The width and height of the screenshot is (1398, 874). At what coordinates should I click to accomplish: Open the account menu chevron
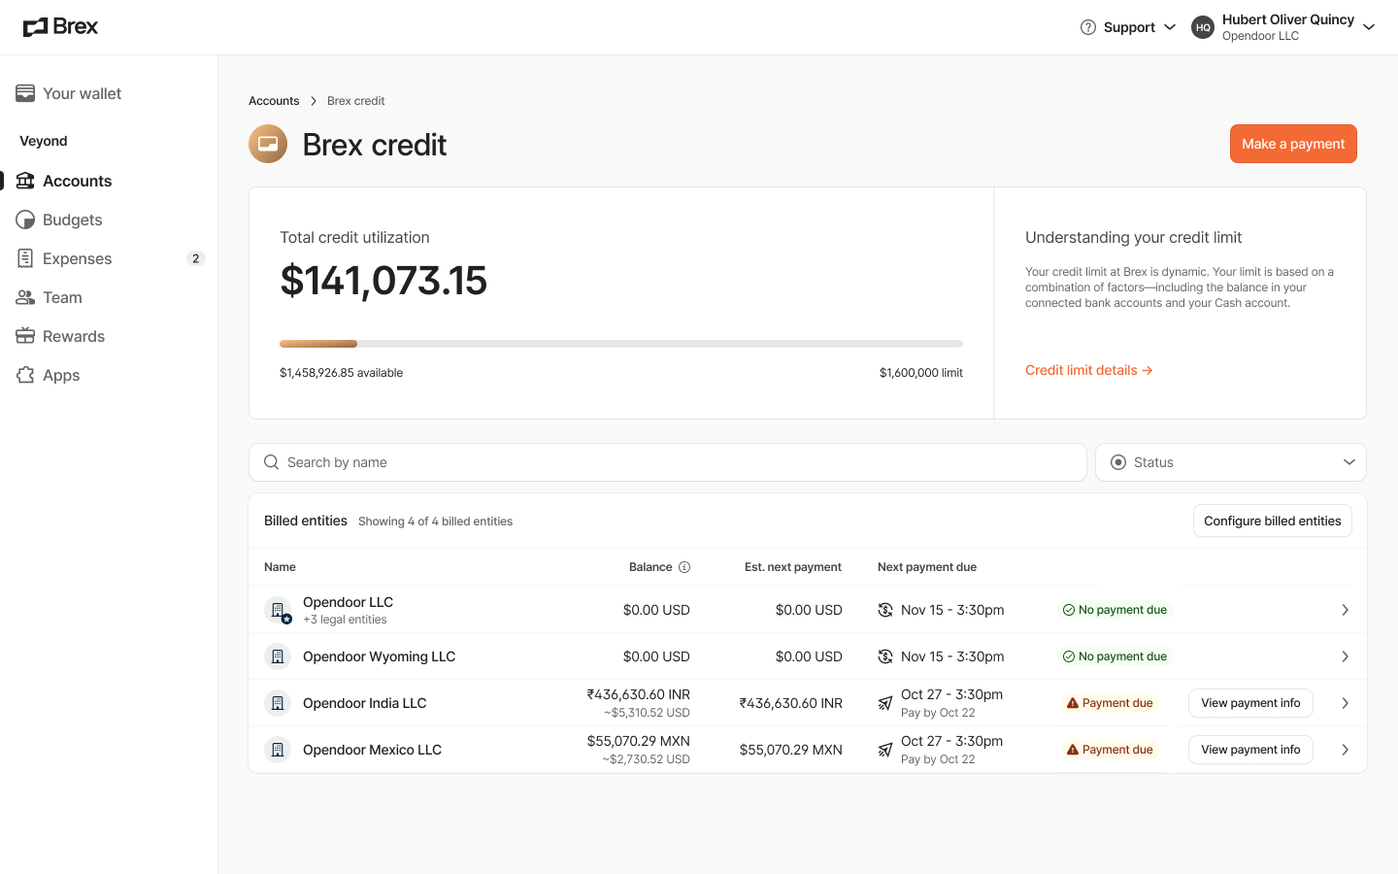(1369, 27)
